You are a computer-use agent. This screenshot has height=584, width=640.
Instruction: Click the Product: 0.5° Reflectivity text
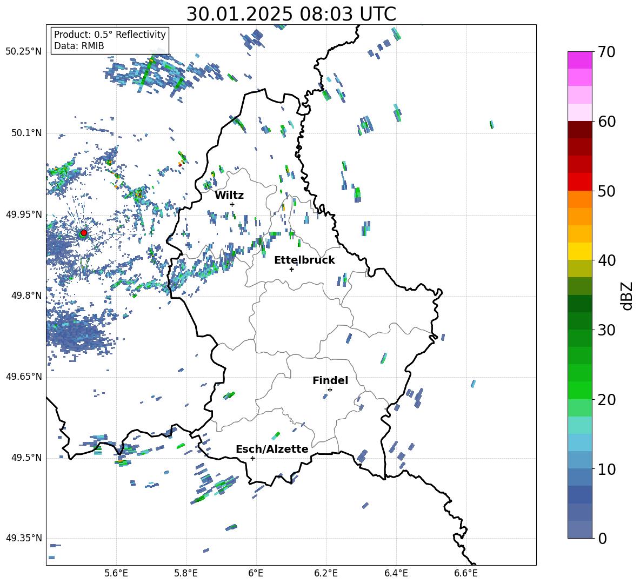click(110, 34)
